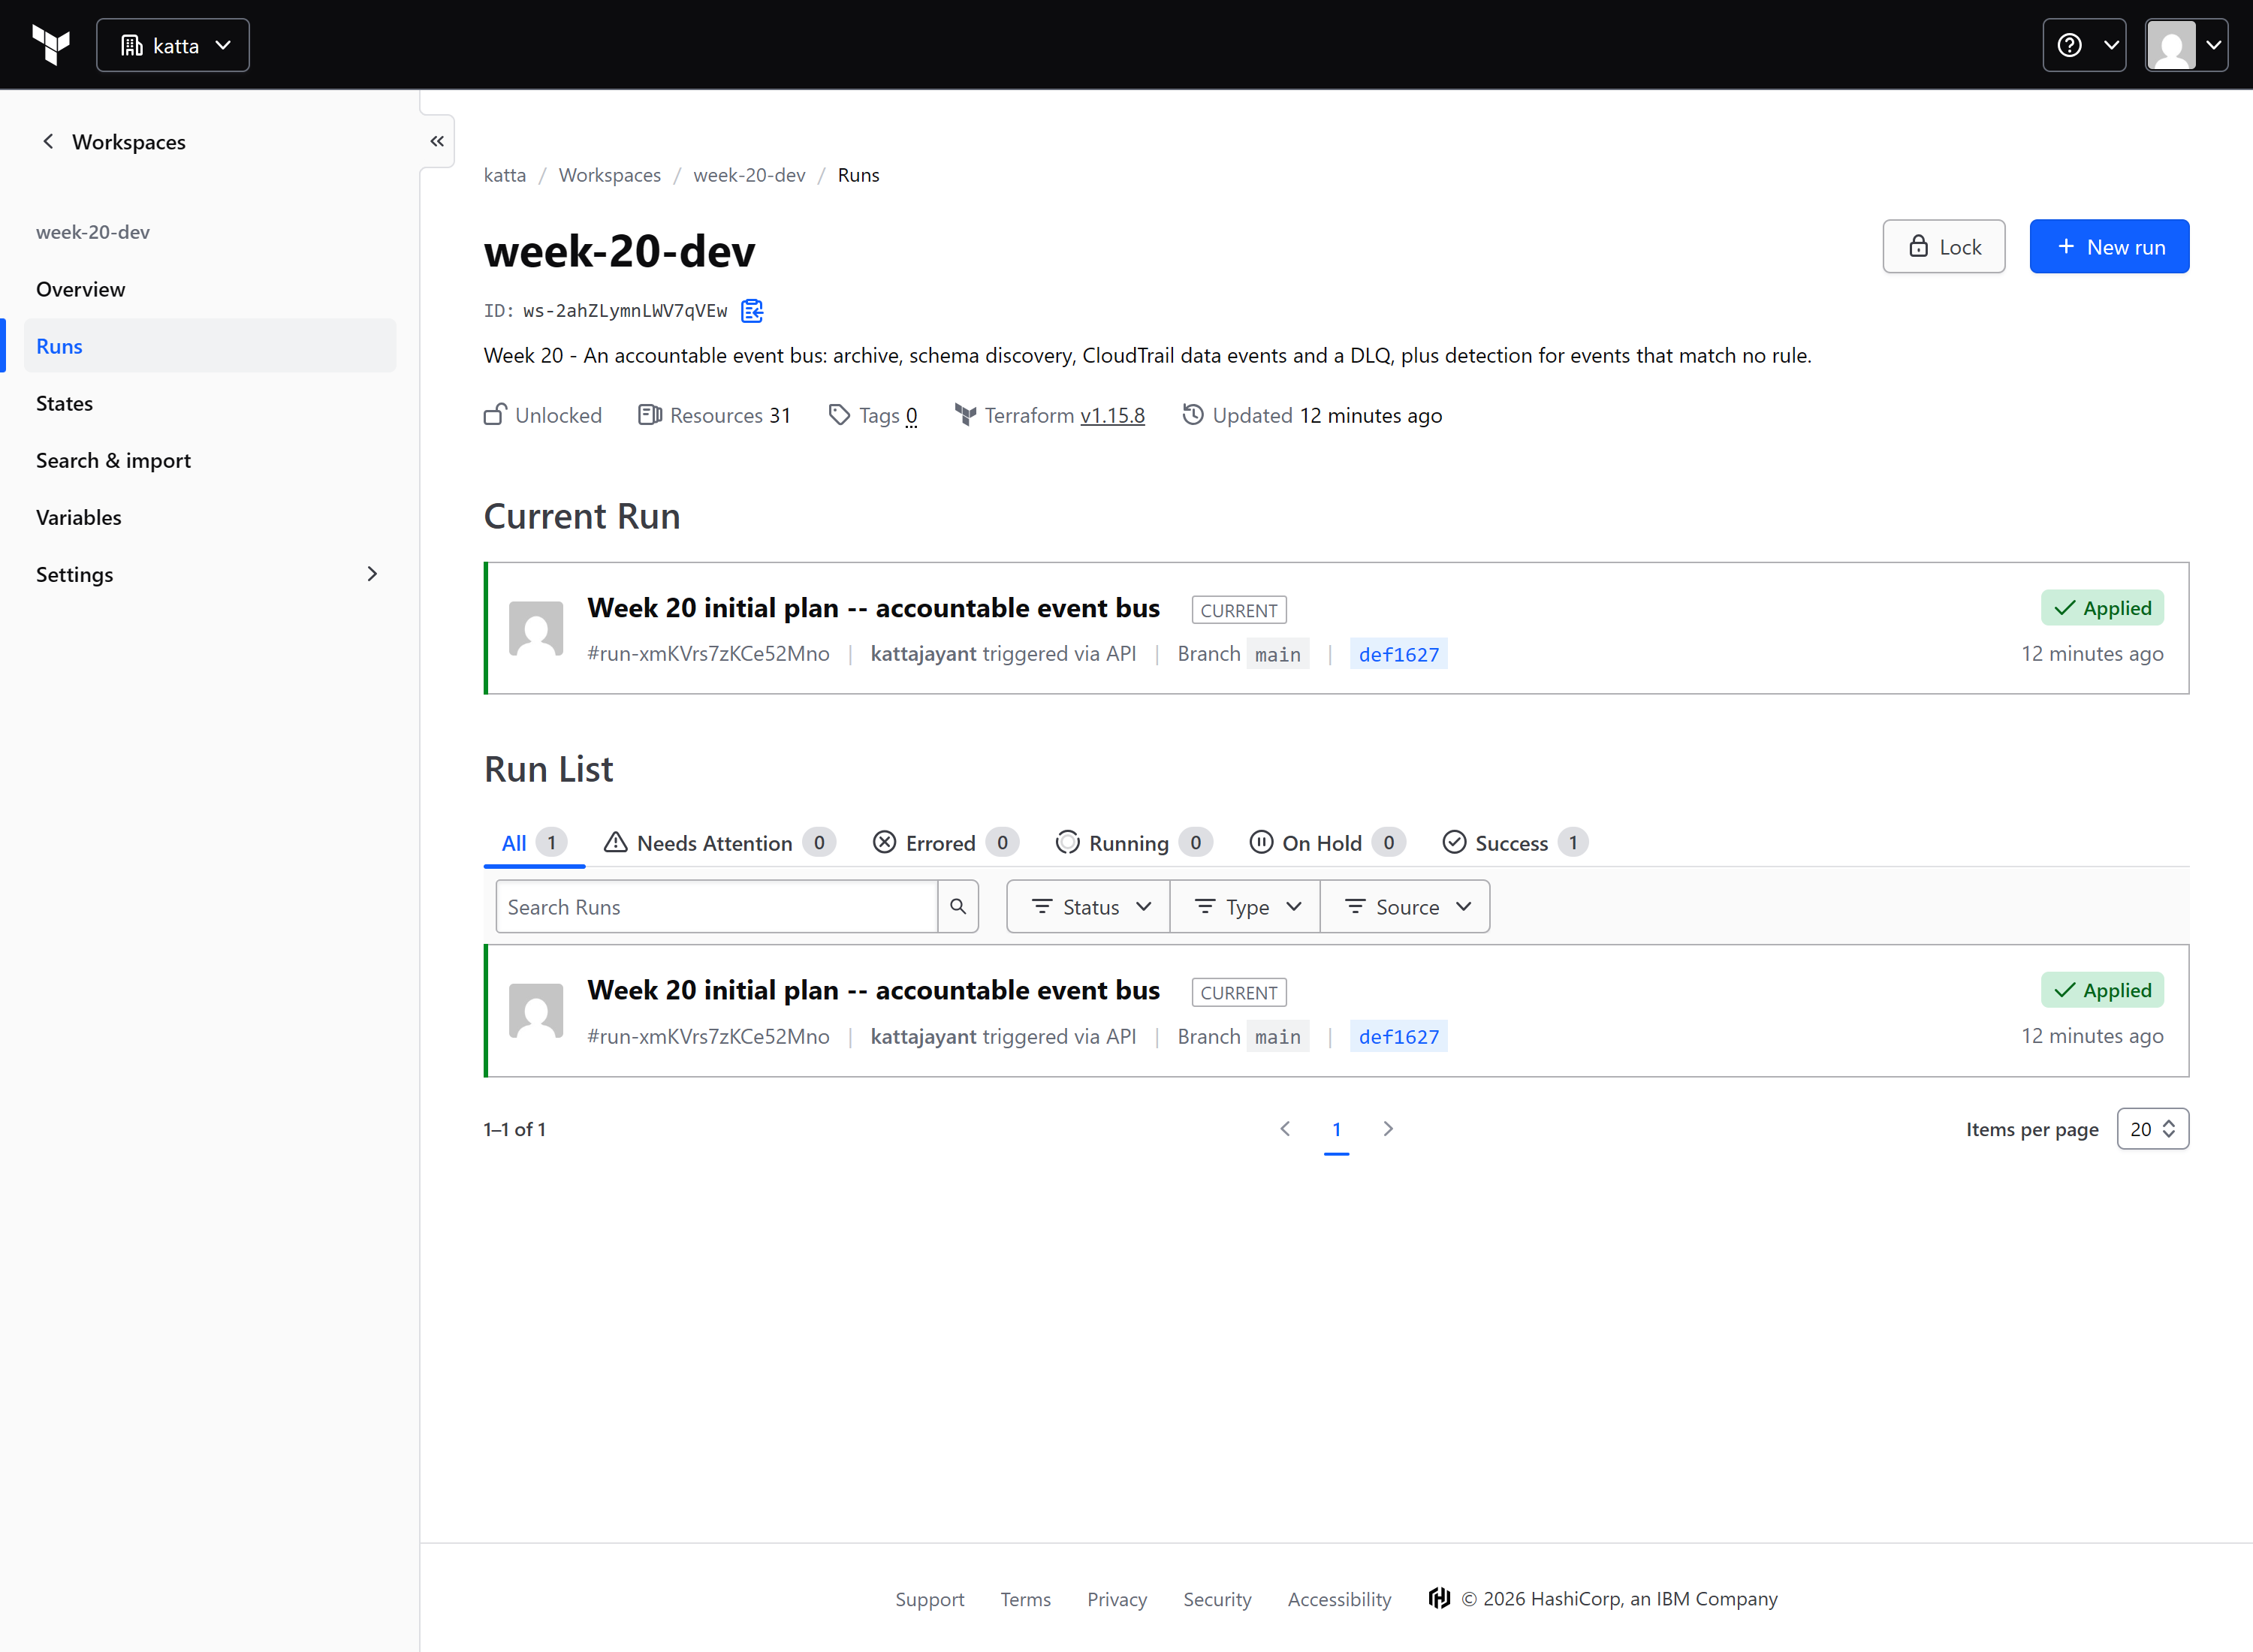Change Items per page dropdown
Screen dimensions: 2253x1652
click(2153, 1129)
